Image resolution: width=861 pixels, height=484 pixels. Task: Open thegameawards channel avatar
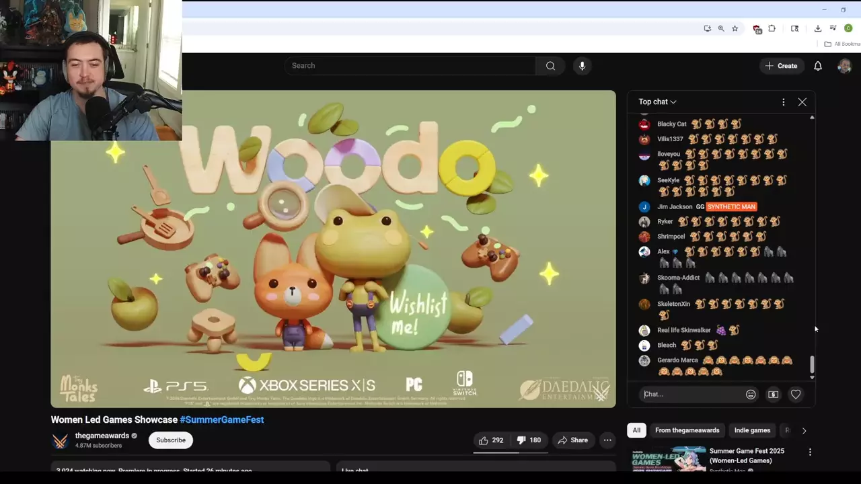tap(61, 441)
